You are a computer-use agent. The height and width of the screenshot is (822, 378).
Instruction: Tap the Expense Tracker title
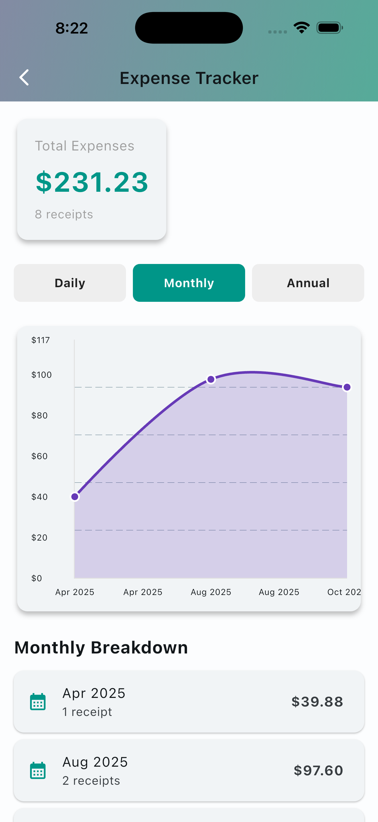[x=189, y=78]
